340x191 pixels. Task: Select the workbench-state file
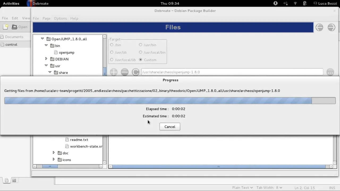tap(86, 146)
